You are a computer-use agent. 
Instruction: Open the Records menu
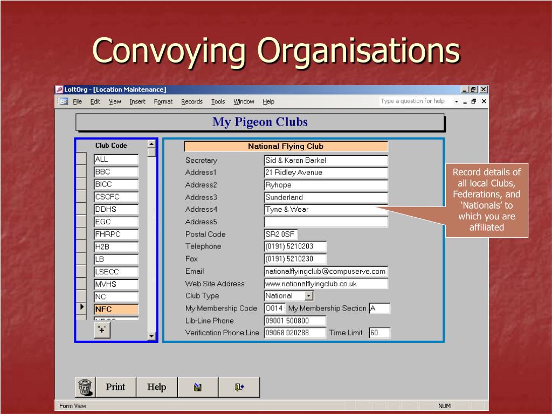tap(192, 101)
